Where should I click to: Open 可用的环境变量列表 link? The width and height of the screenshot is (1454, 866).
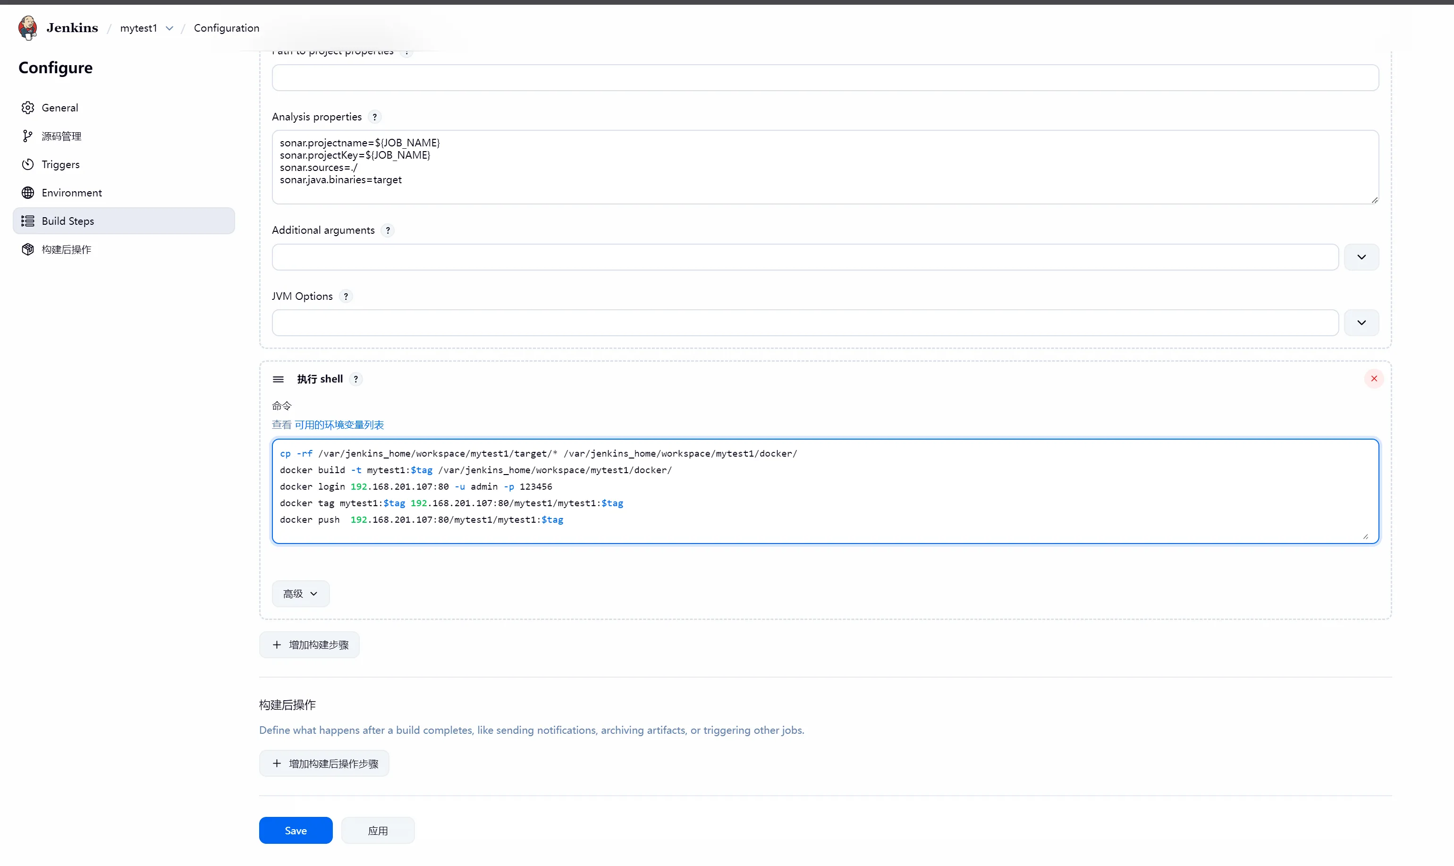[339, 425]
